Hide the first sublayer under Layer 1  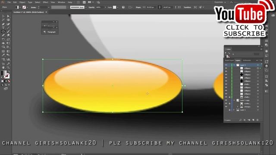(x=226, y=68)
